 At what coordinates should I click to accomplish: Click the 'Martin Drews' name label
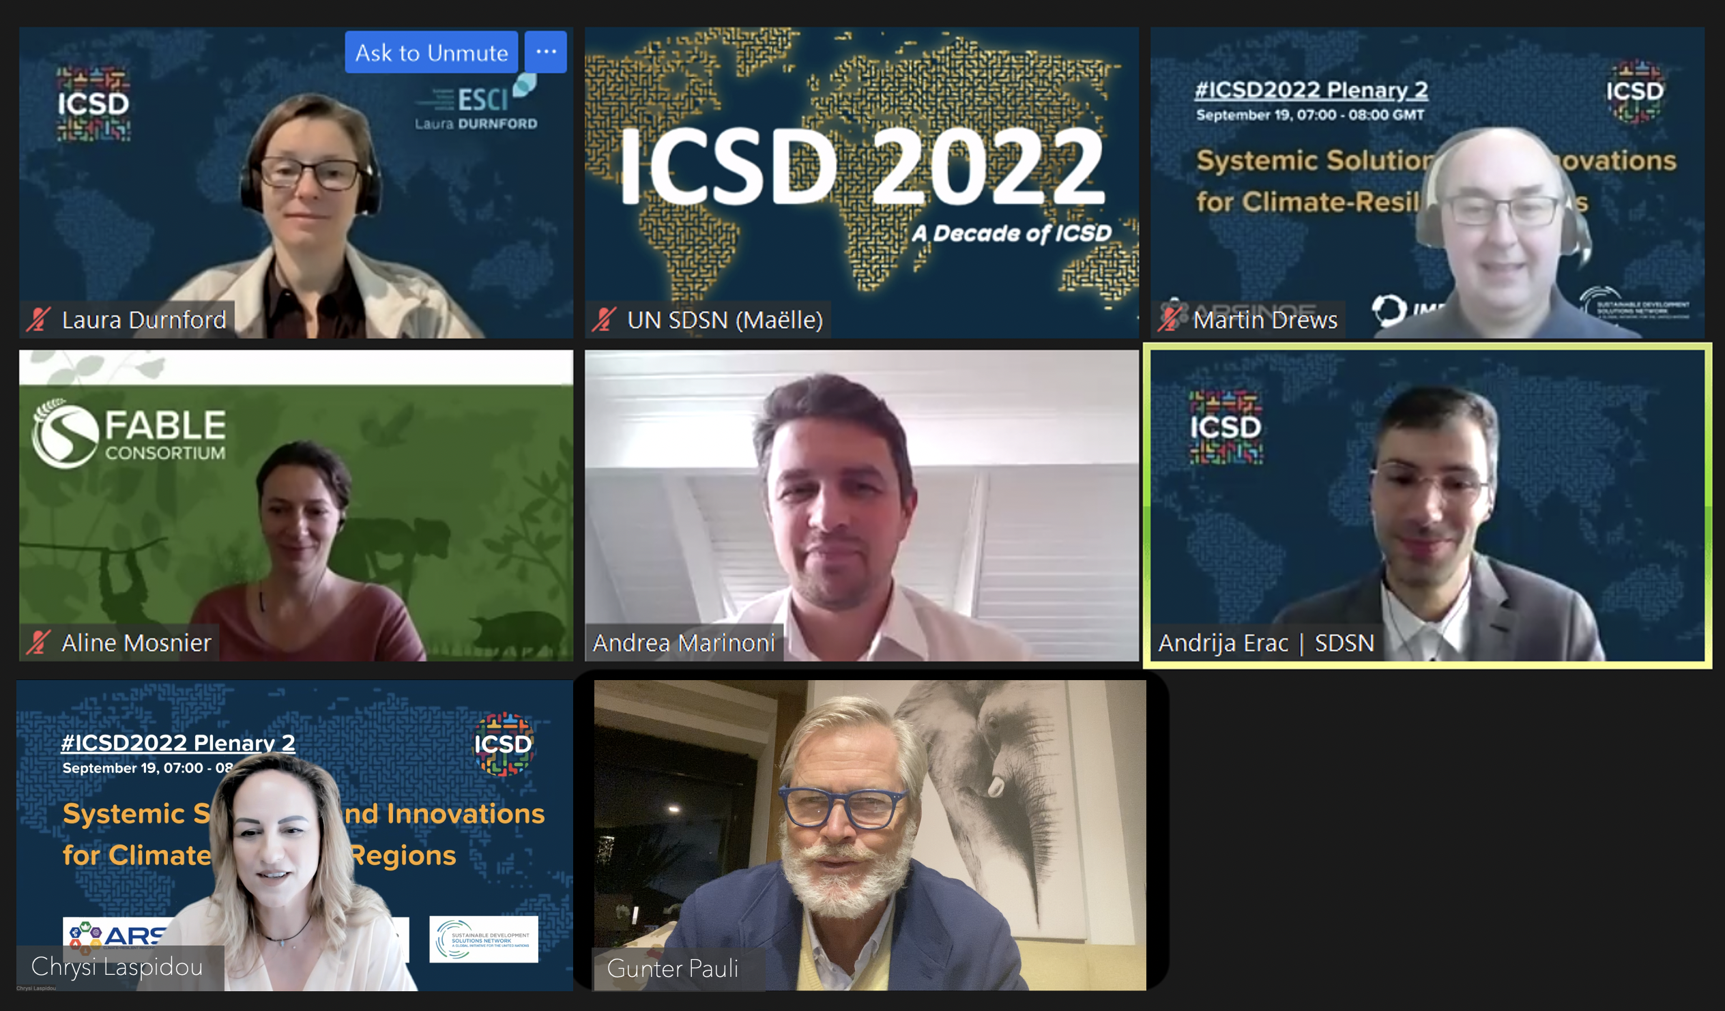coord(1265,320)
